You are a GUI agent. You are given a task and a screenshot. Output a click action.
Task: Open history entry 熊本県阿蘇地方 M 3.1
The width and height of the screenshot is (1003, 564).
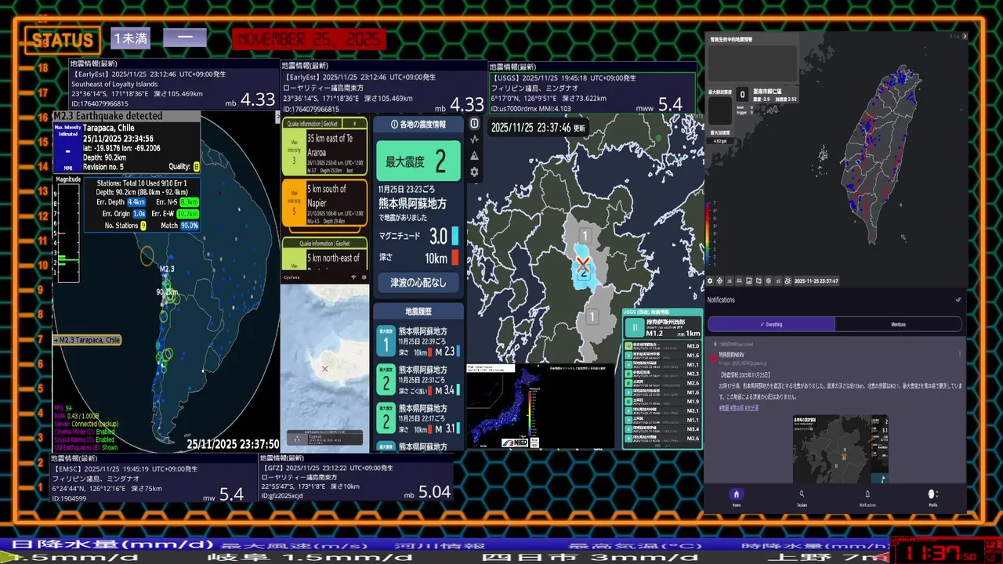pos(418,418)
